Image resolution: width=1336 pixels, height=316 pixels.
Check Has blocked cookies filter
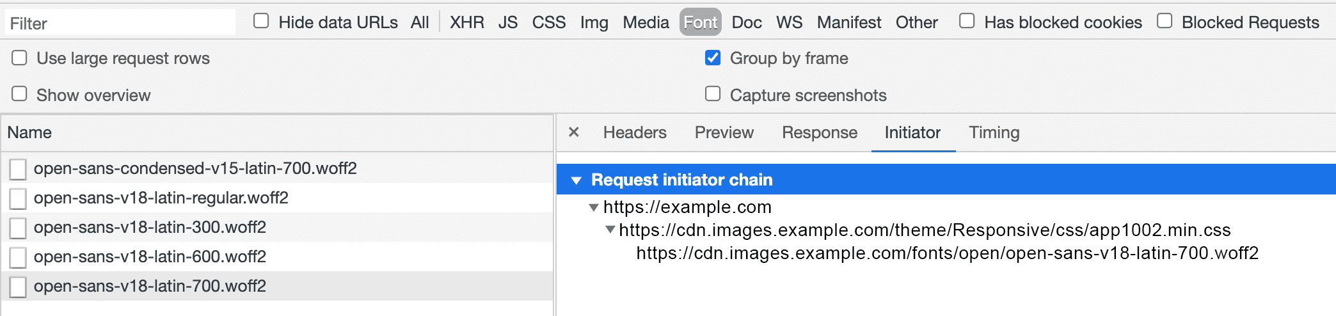[x=967, y=21]
